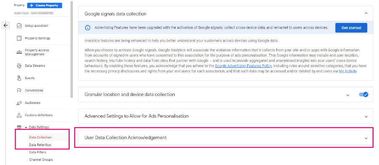Click the Conversions flag icon
The width and height of the screenshot is (379, 165).
click(x=19, y=90)
